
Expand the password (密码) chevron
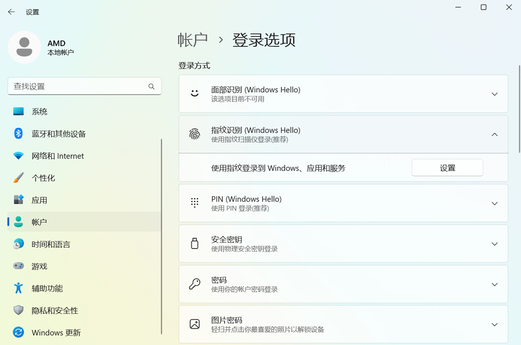coord(494,285)
